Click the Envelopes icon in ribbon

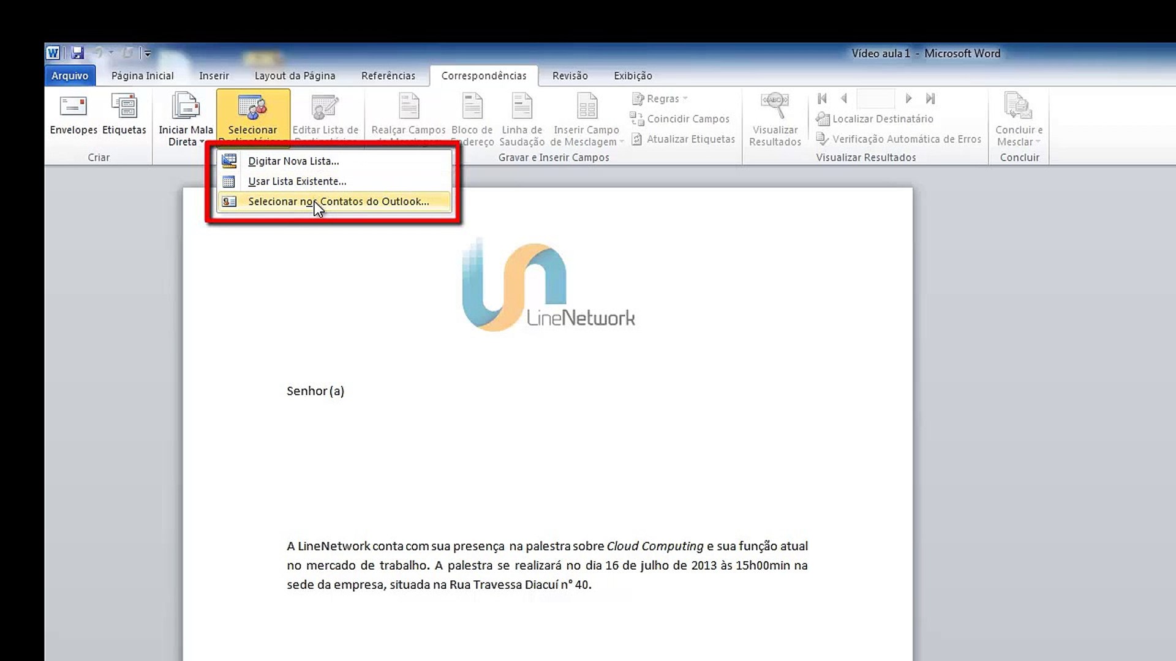(73, 108)
